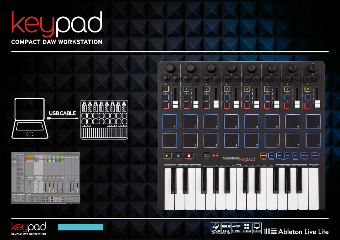Tap drum pad 11
Image resolution: width=340 pixels, height=240 pixels.
click(x=211, y=122)
